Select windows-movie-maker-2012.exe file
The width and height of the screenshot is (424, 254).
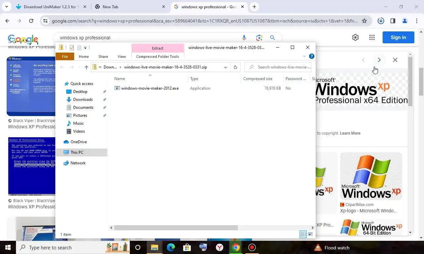tap(150, 88)
